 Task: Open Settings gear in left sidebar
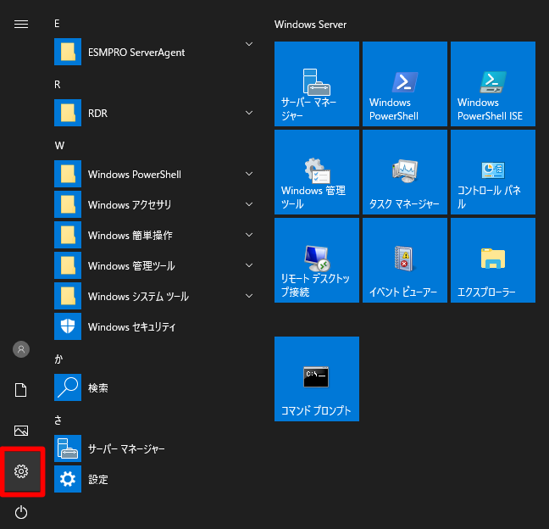21,471
